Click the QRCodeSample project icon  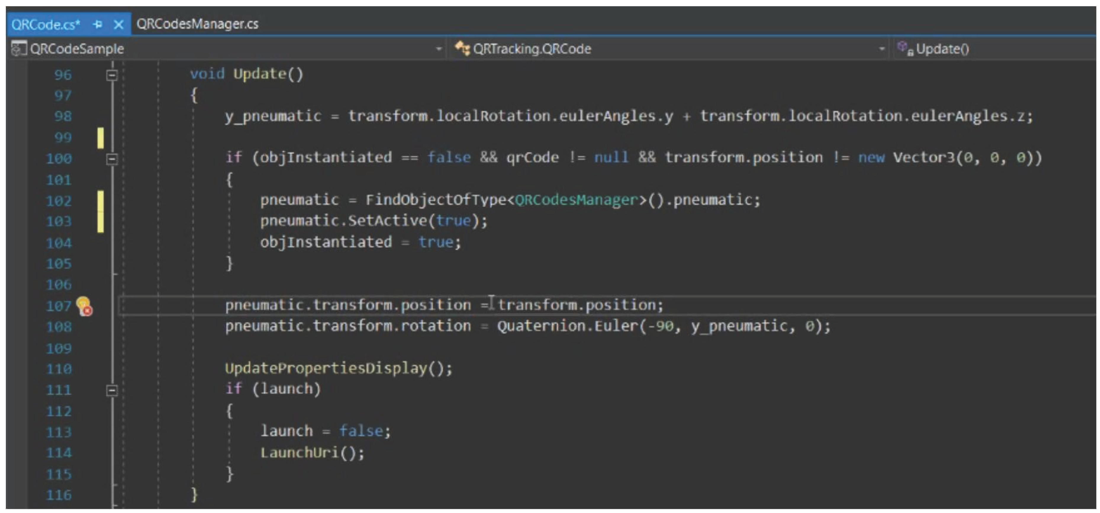18,48
